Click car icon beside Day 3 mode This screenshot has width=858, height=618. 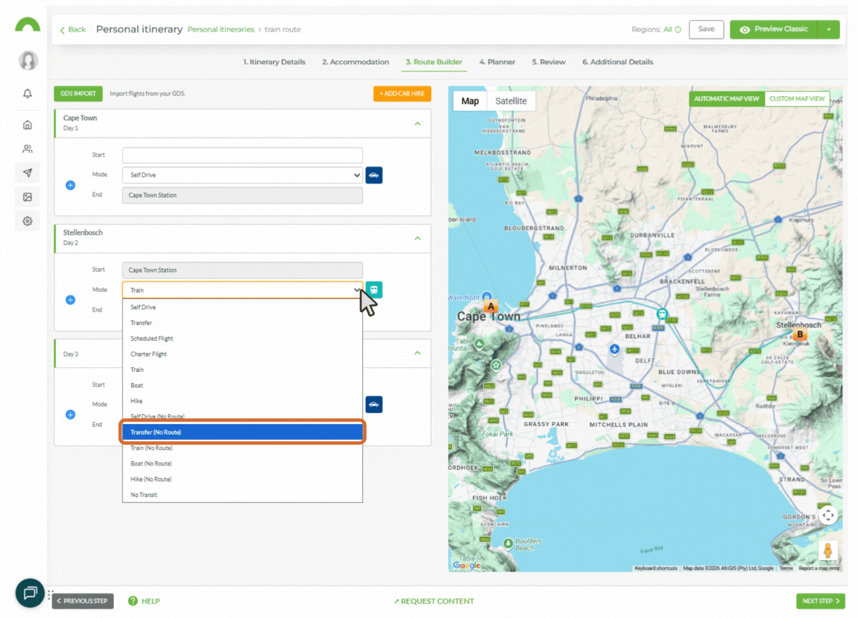coord(374,405)
